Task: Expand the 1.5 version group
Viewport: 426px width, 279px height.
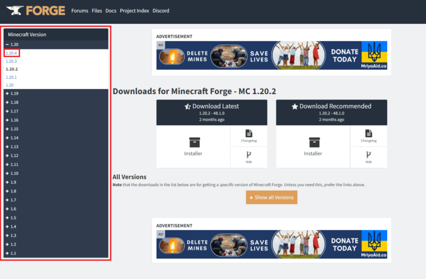Action: click(x=56, y=218)
